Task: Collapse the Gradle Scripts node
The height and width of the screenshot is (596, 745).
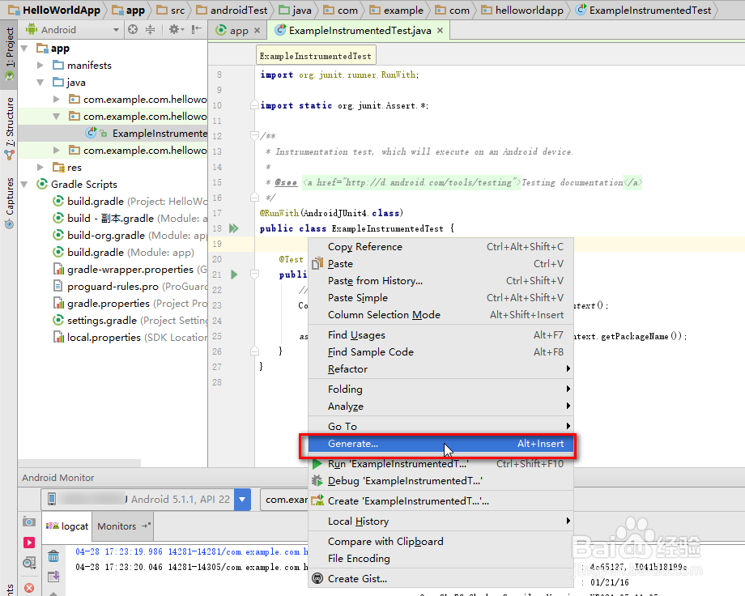Action: point(25,185)
